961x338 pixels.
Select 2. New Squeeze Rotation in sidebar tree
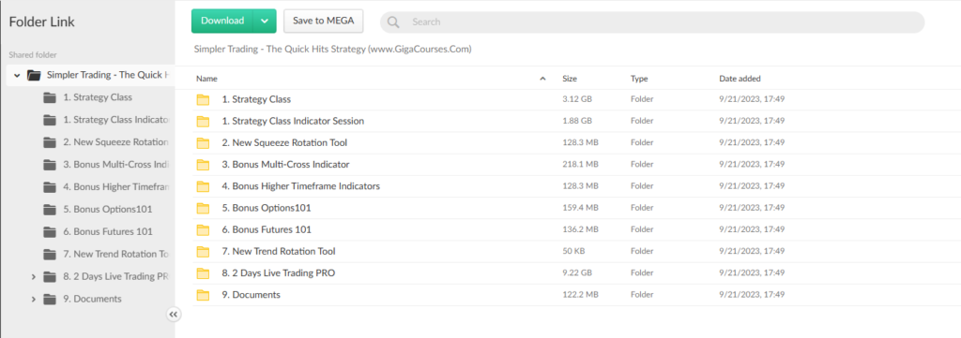[115, 142]
